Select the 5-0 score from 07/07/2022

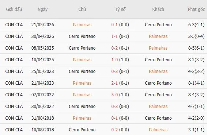pyautogui.click(x=114, y=95)
